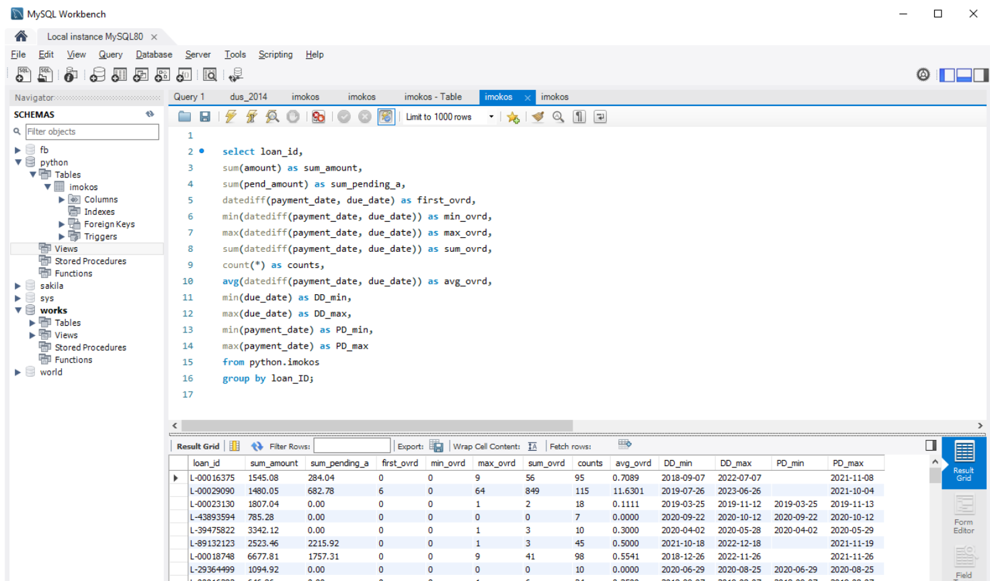Viewport: 990px width, 581px height.
Task: Toggle word wrap icon in editor toolbar
Action: tap(600, 117)
